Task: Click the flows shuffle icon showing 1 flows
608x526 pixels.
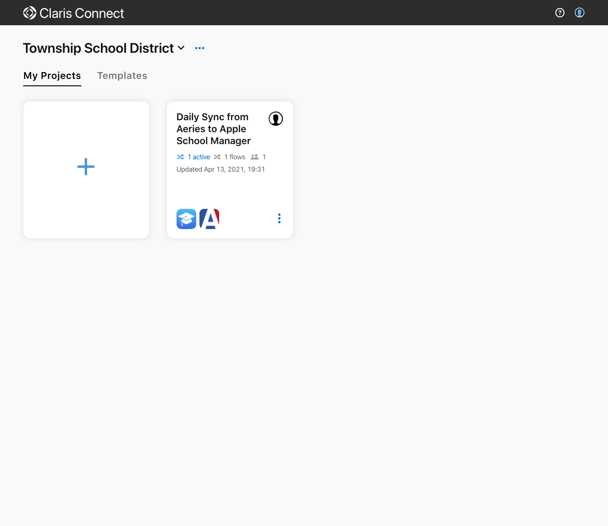Action: coord(218,157)
